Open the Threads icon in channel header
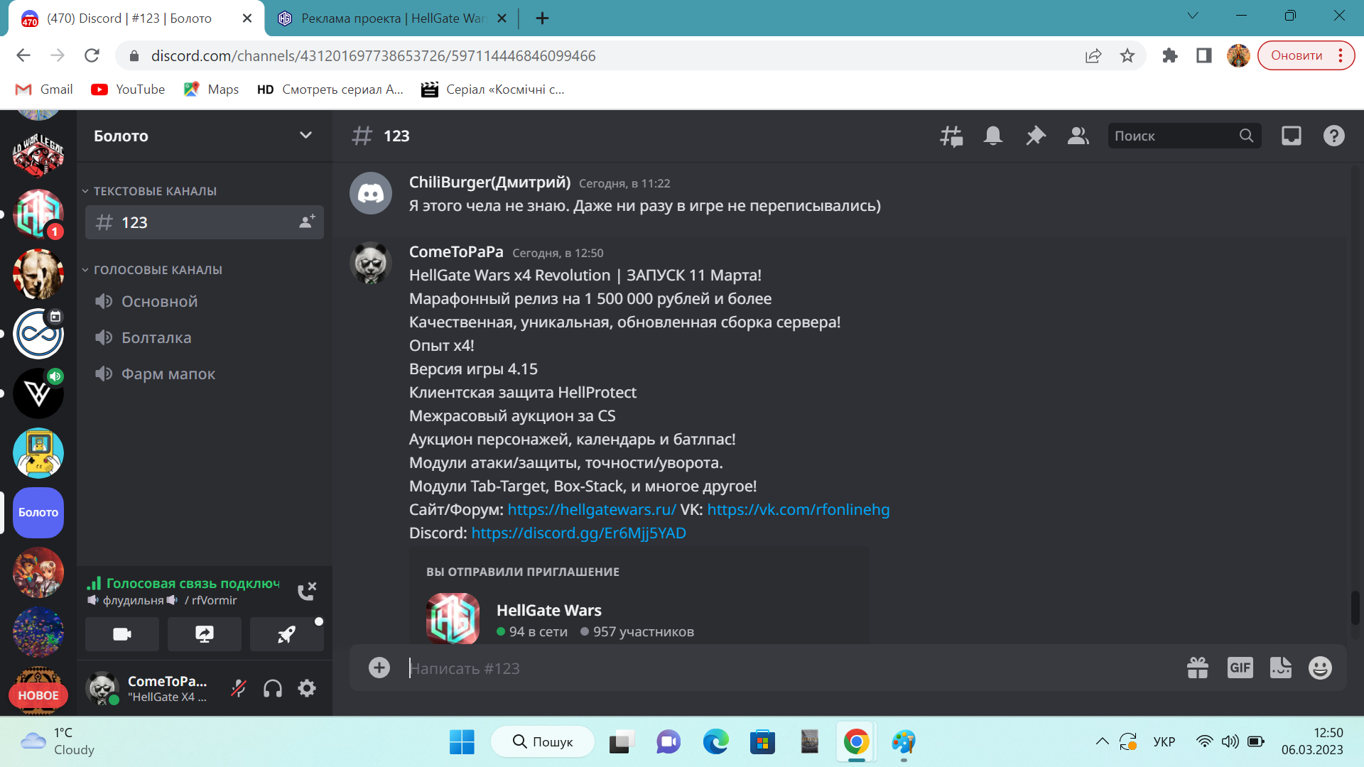The height and width of the screenshot is (767, 1364). pyautogui.click(x=951, y=136)
